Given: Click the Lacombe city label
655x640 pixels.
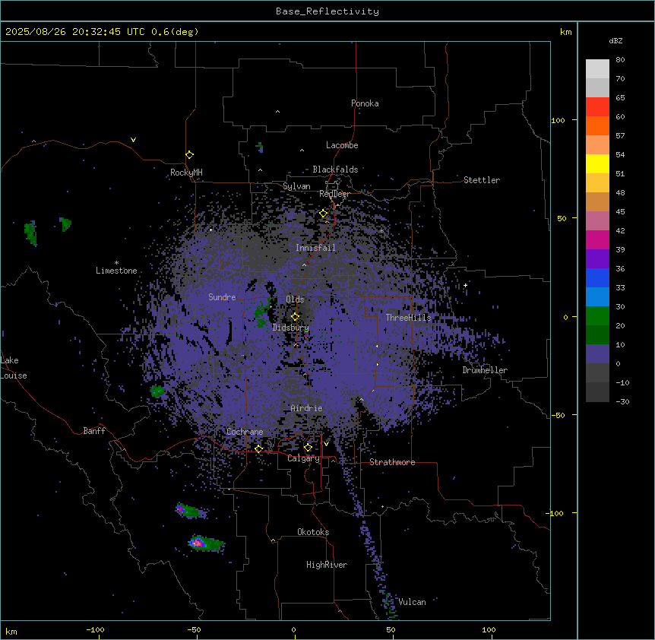Looking at the screenshot, I should tap(342, 145).
